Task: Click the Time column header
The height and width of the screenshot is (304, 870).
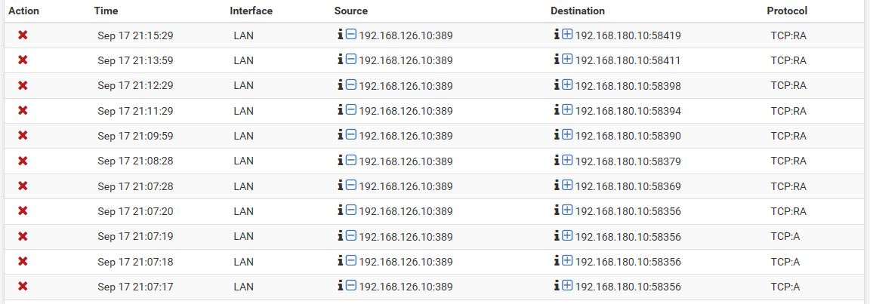Action: click(x=106, y=11)
